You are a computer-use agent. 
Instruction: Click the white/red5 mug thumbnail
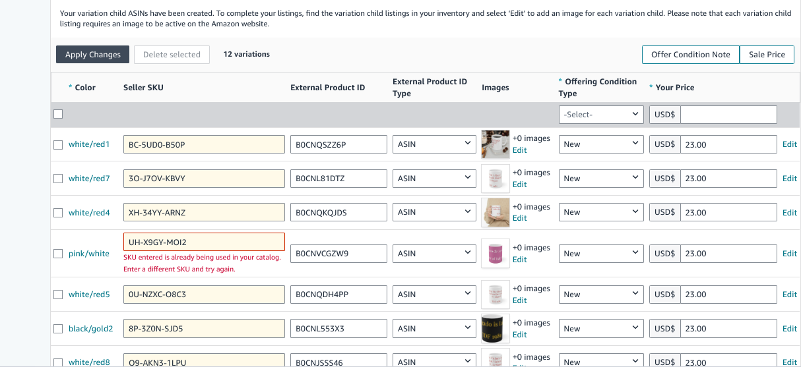(x=496, y=295)
